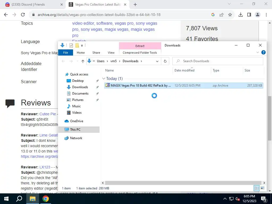The image size is (272, 204).
Task: Select the MAGIX Vegas Pro 18 zip file
Action: [x=184, y=86]
